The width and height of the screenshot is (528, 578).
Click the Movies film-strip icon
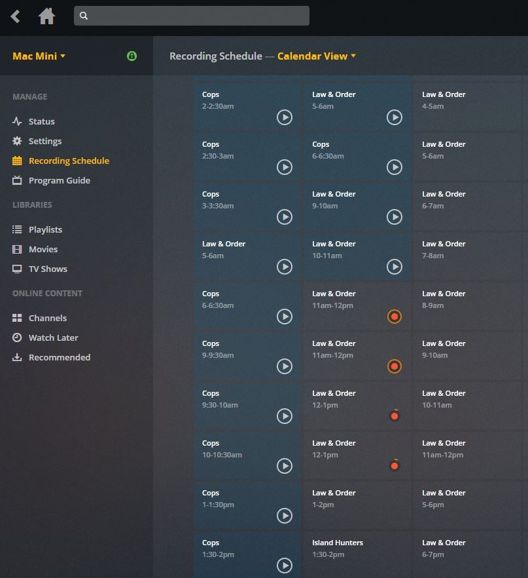17,249
